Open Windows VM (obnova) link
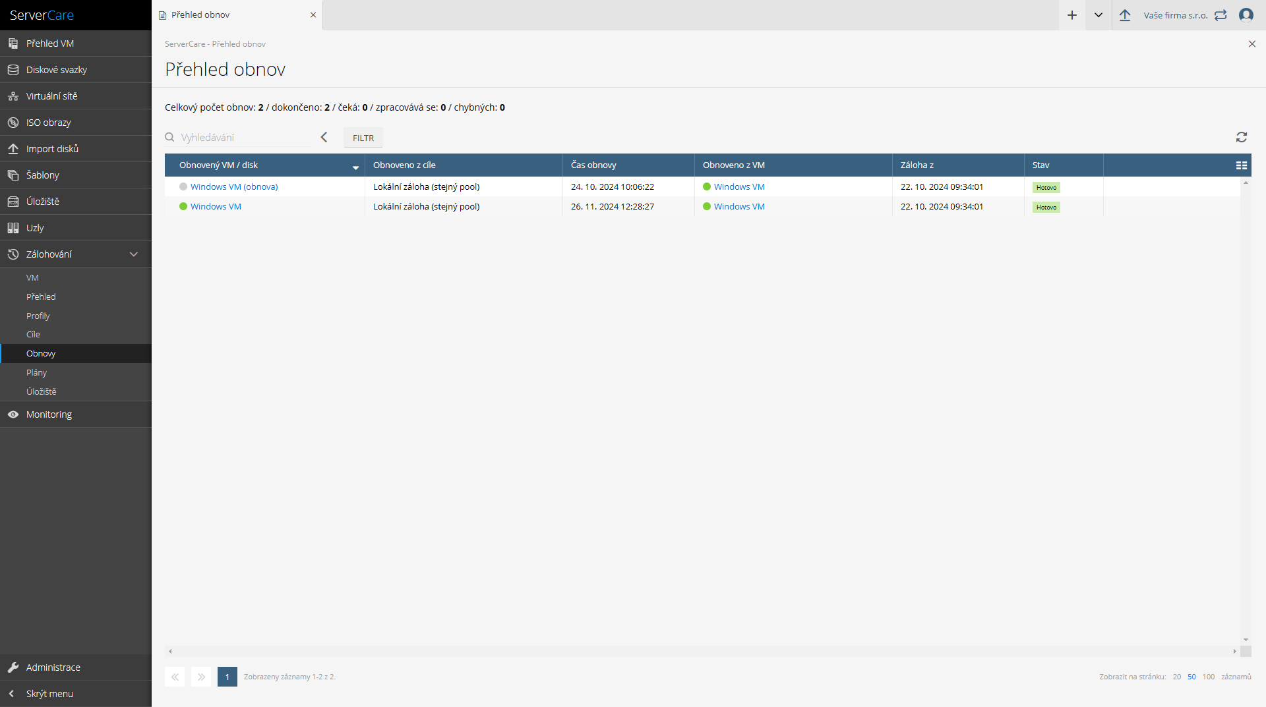The height and width of the screenshot is (707, 1266). [234, 187]
